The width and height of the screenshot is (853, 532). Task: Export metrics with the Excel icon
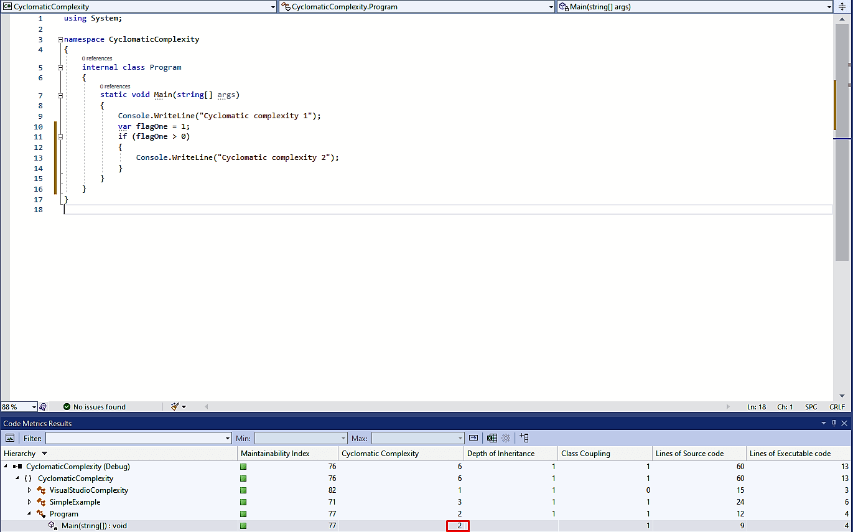click(x=492, y=438)
